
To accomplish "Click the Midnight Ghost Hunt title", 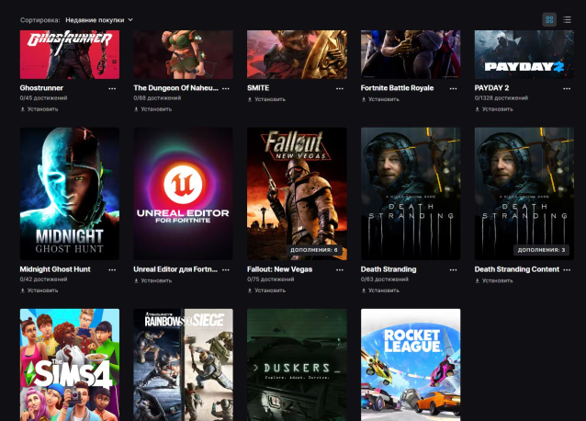I will pyautogui.click(x=55, y=269).
